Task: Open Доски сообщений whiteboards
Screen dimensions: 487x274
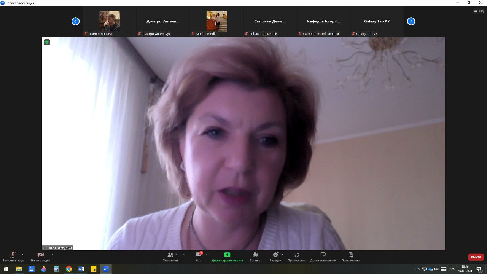Action: coord(323,257)
